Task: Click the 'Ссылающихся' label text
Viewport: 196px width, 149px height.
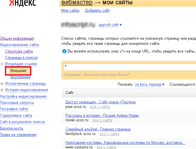Action: point(182,84)
